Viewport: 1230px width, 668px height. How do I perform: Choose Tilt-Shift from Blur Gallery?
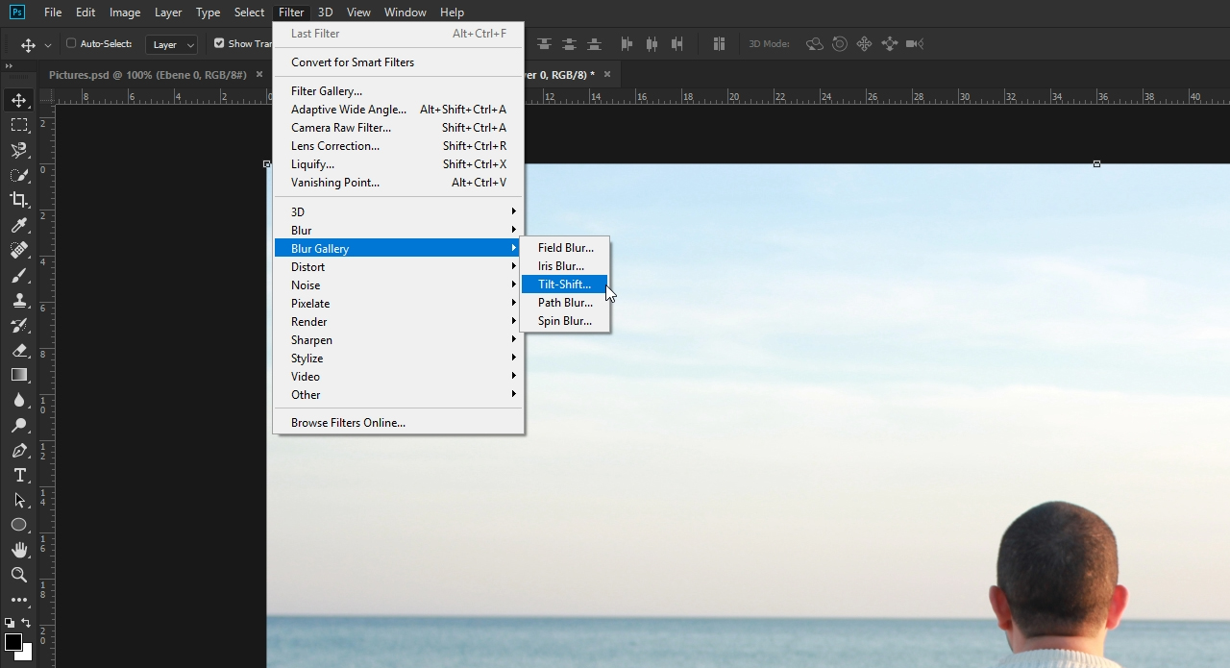click(x=564, y=285)
